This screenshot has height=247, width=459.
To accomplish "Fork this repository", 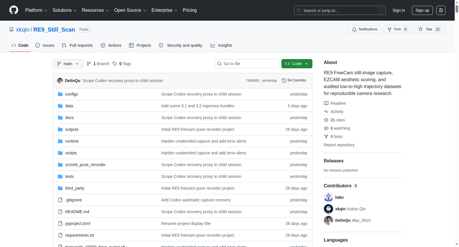I will (398, 29).
